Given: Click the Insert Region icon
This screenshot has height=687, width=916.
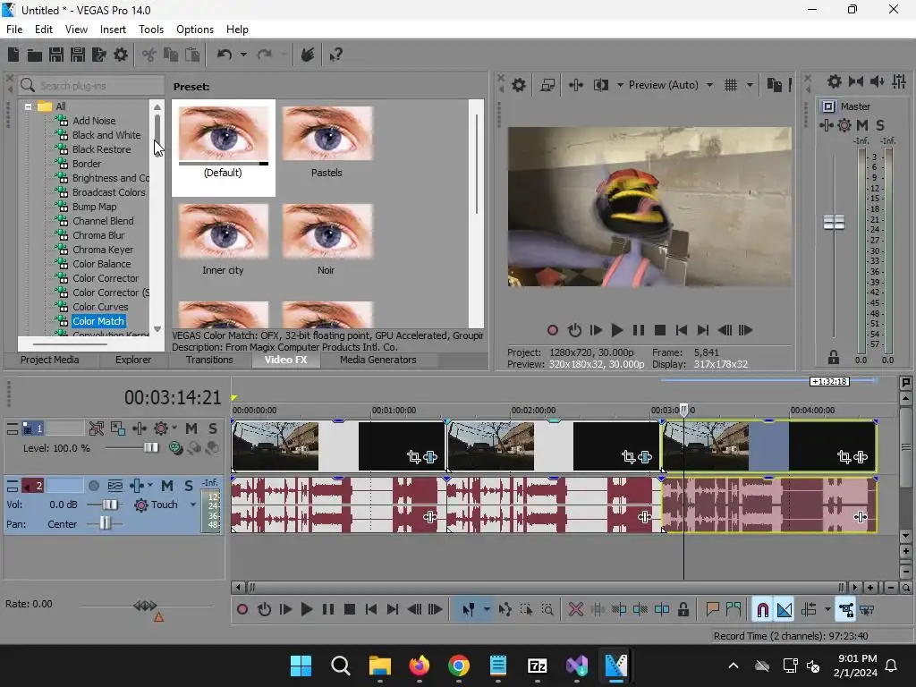Looking at the screenshot, I should pos(734,610).
